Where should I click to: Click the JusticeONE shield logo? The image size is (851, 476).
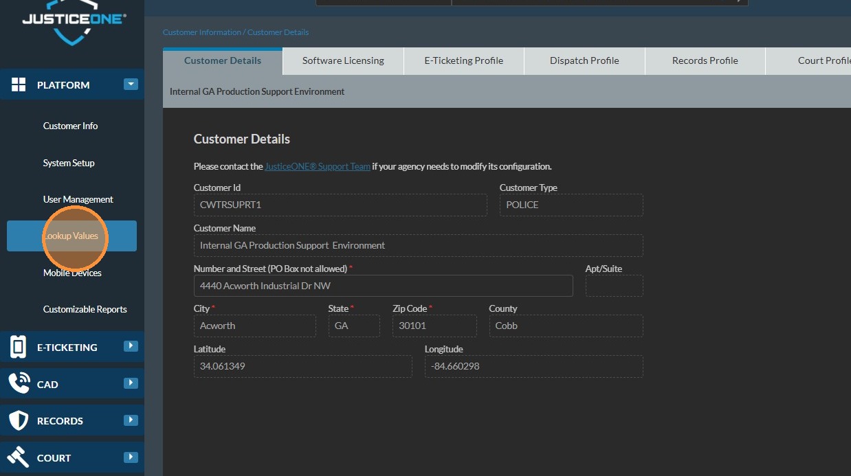tap(72, 24)
